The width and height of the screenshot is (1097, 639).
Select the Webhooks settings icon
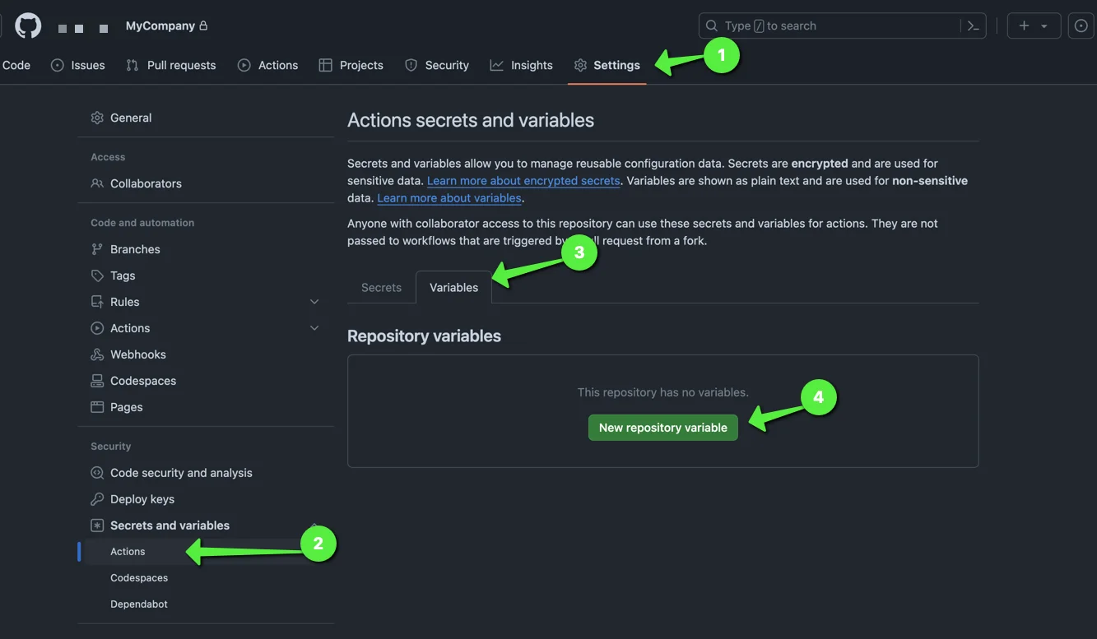click(96, 354)
